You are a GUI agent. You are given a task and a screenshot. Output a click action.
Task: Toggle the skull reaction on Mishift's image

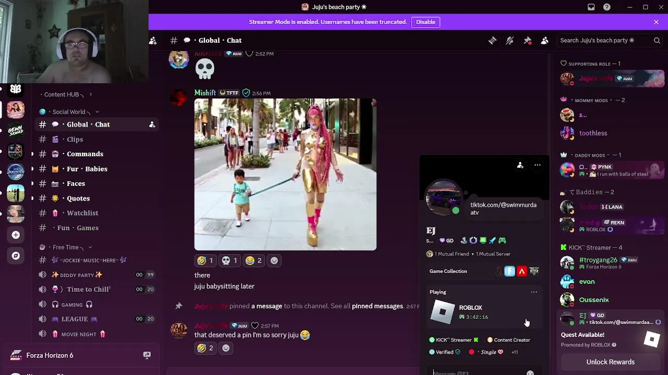click(x=230, y=260)
